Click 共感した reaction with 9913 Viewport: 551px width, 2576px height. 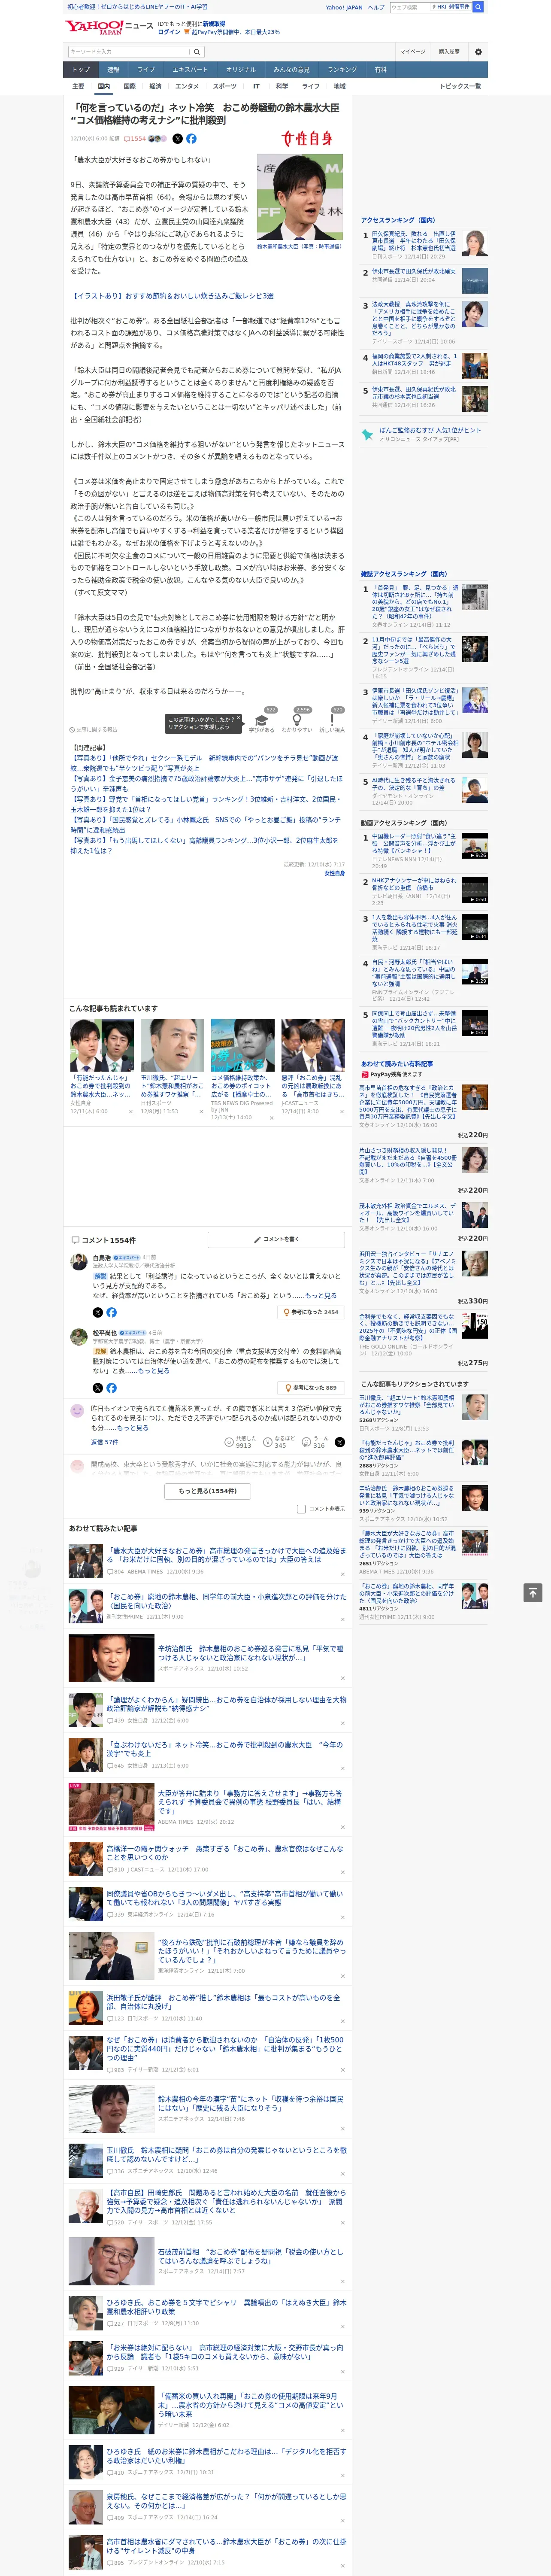(242, 1442)
